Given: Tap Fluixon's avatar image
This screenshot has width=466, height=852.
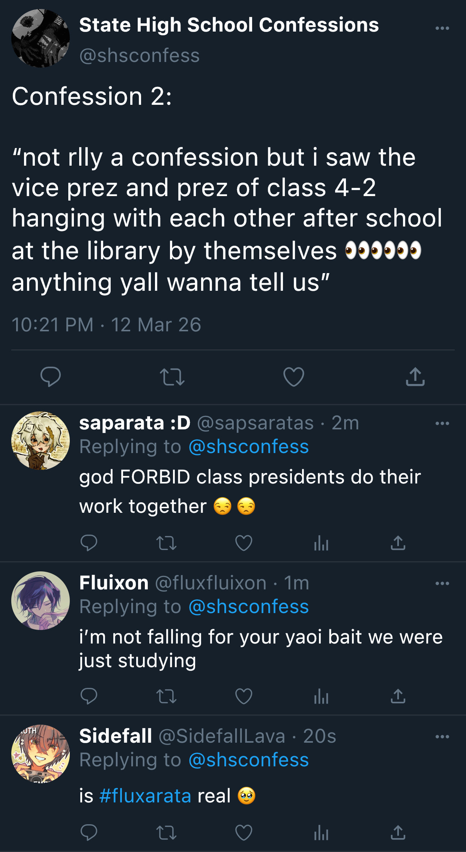Looking at the screenshot, I should point(41,601).
